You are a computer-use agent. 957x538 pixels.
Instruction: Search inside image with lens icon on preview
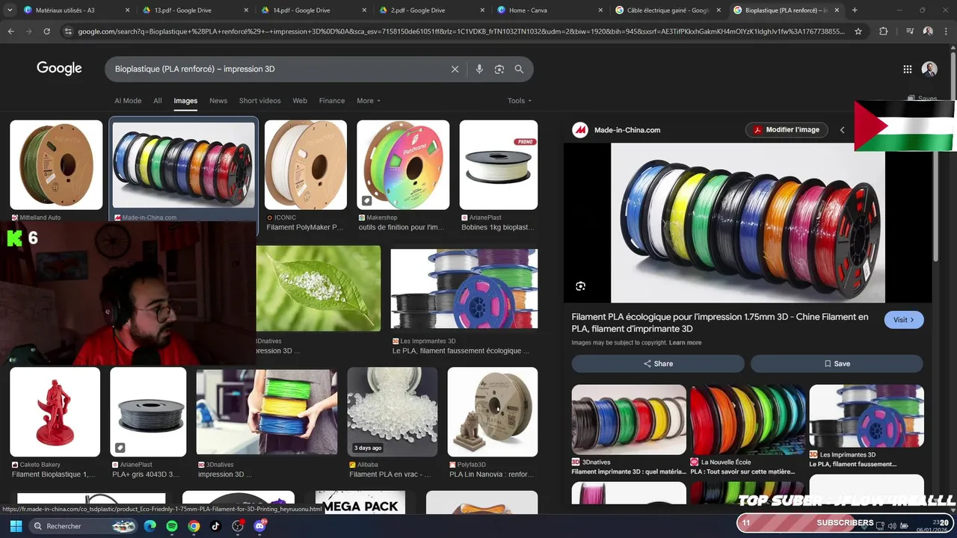pos(580,286)
